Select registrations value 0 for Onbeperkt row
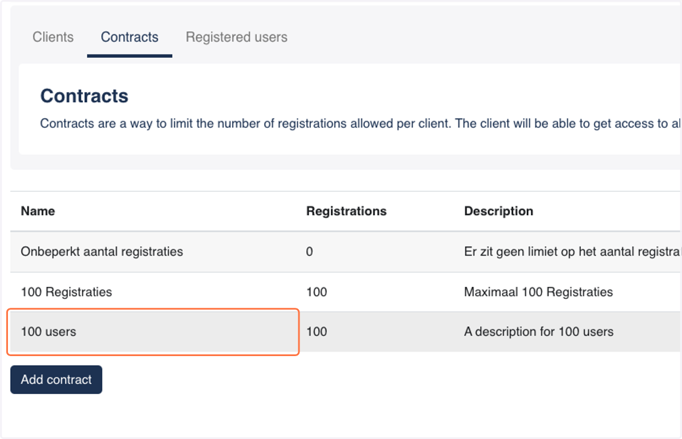The width and height of the screenshot is (682, 439). pyautogui.click(x=309, y=252)
